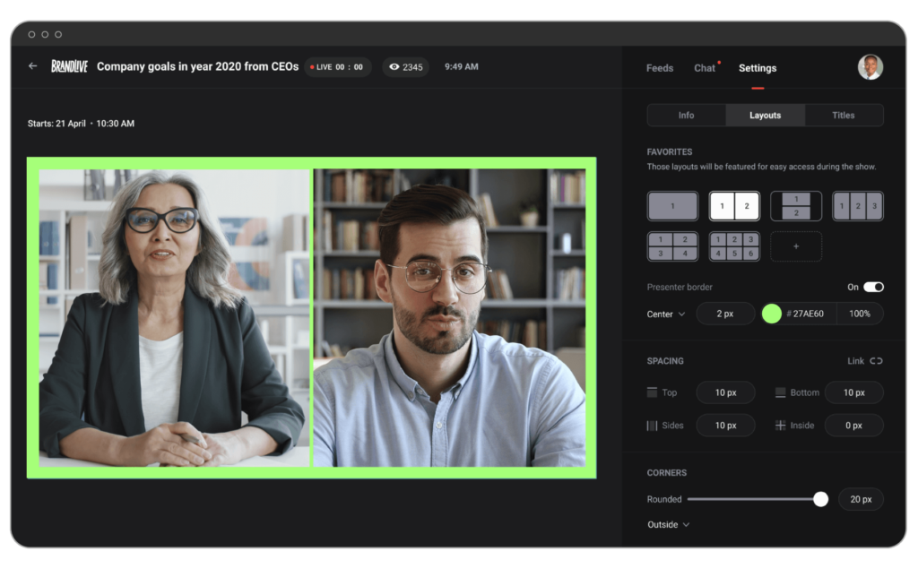This screenshot has height=577, width=918.
Task: Open the Chat tab
Action: (705, 68)
